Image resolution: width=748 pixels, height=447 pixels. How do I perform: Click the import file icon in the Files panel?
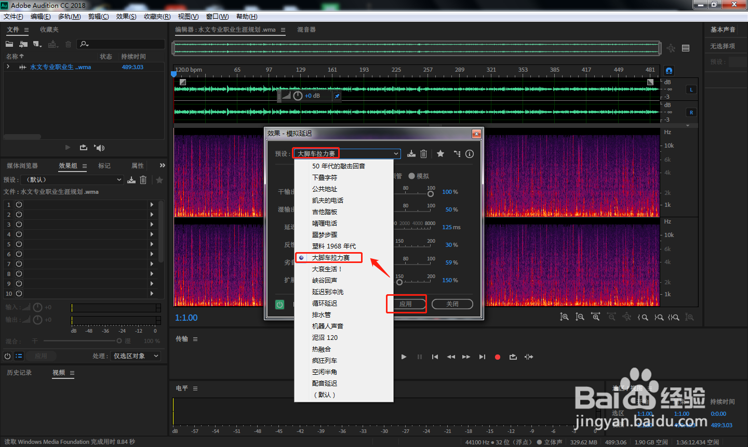click(23, 44)
